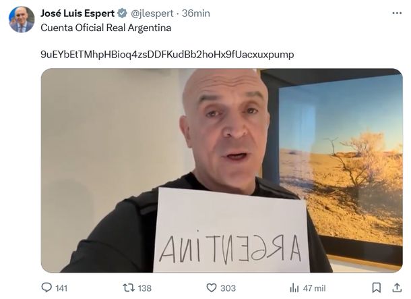The height and width of the screenshot is (299, 411).
Task: Open José Luis Espert's profile avatar
Action: pos(22,20)
